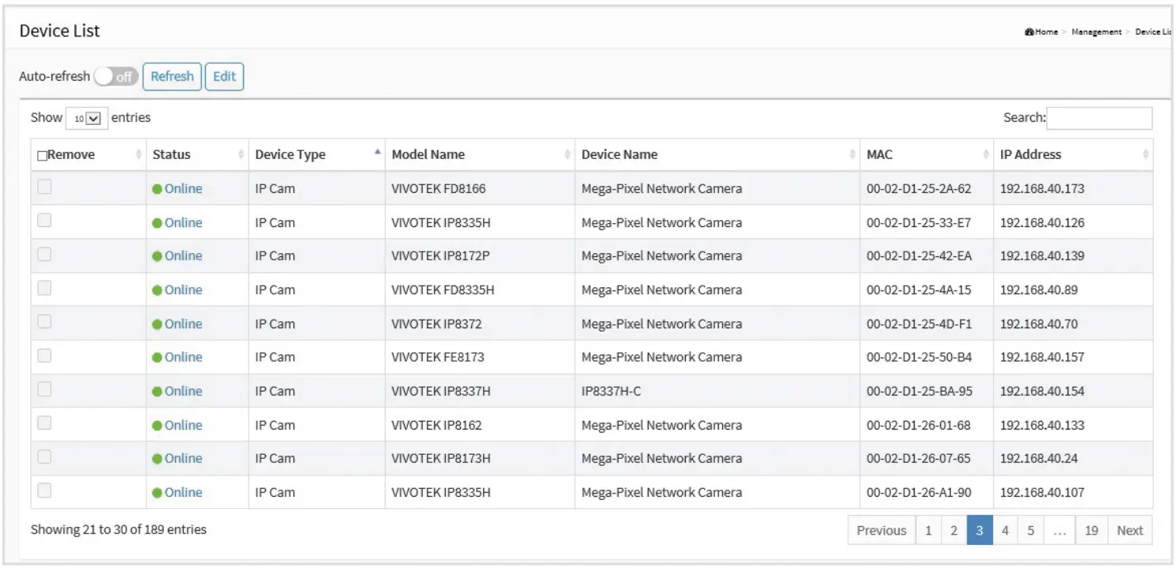The image size is (1176, 568).
Task: Click the Edit button
Action: tap(224, 77)
